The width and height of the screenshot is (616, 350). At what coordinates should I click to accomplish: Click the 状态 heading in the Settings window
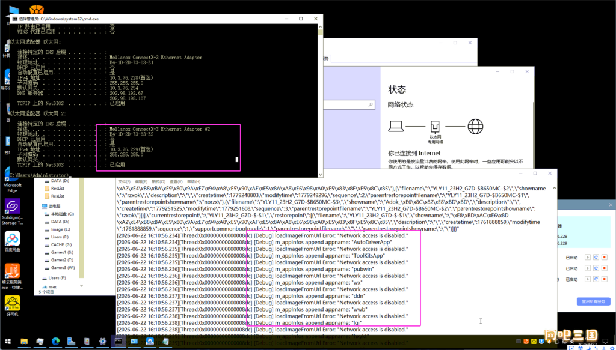click(397, 89)
